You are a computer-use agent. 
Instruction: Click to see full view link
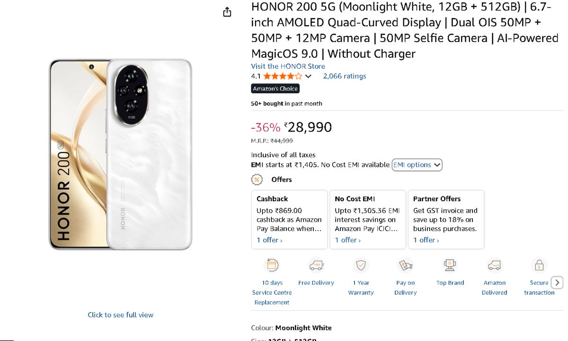pyautogui.click(x=121, y=315)
